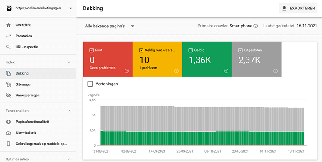
Task: Click help icon in red Fout card
Action: pyautogui.click(x=127, y=71)
